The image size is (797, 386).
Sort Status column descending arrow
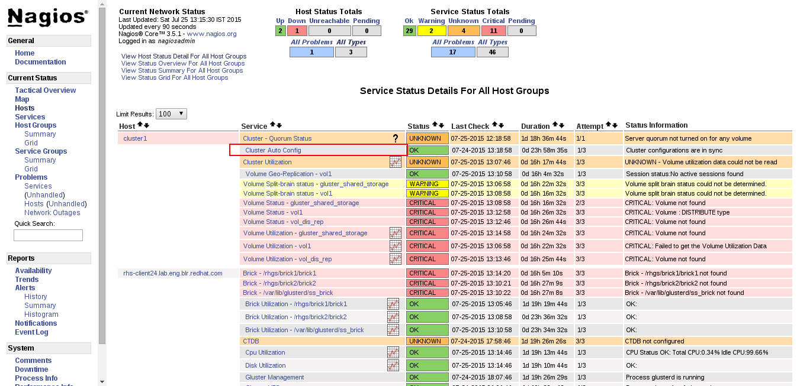[x=441, y=125]
